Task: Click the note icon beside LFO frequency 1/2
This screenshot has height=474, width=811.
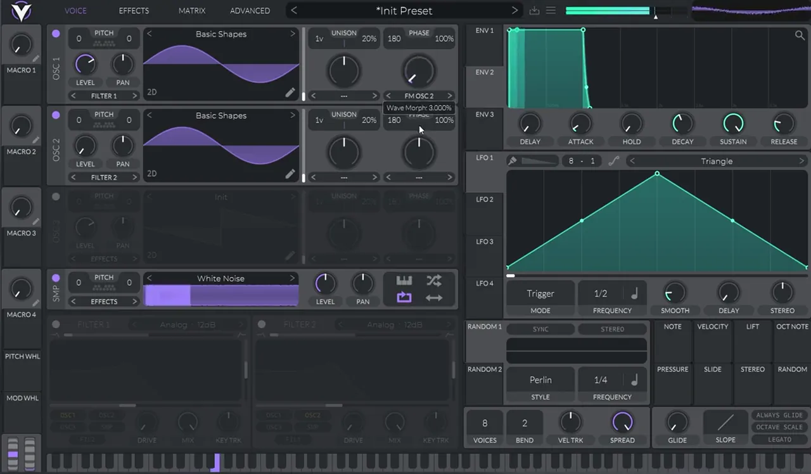Action: click(634, 293)
